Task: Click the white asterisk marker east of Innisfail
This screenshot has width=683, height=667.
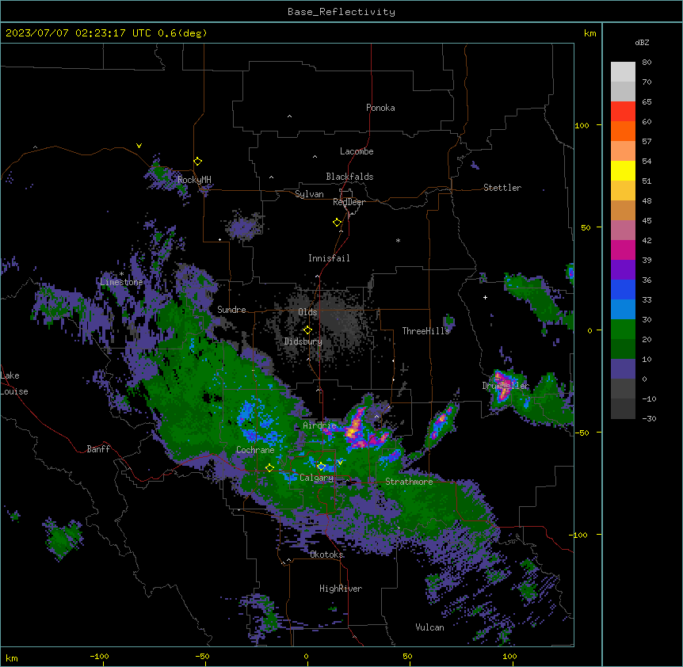Action: tap(398, 240)
